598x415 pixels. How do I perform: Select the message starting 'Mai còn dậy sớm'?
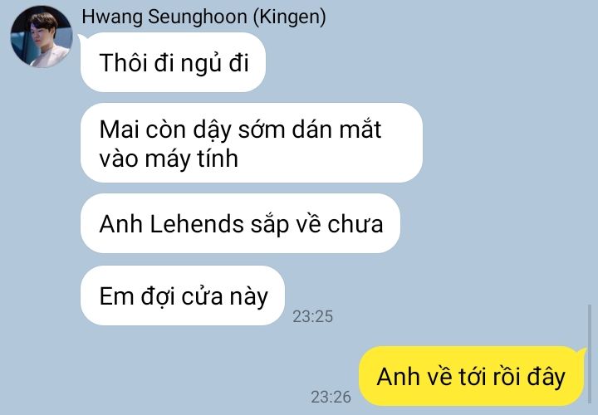point(252,143)
